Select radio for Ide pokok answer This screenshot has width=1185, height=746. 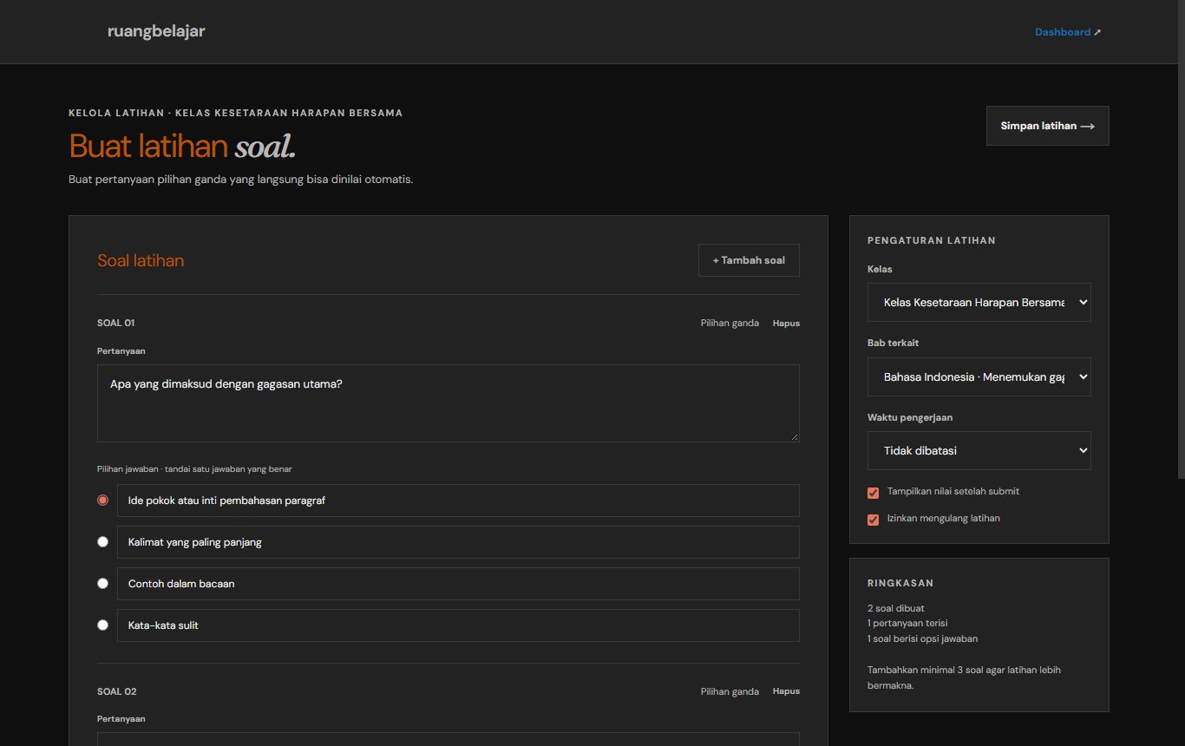pyautogui.click(x=103, y=501)
